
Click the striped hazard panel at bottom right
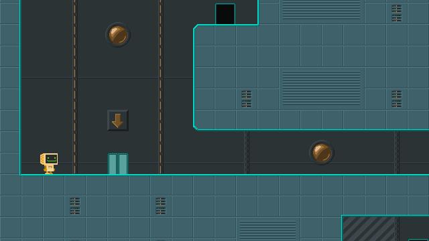point(369,229)
